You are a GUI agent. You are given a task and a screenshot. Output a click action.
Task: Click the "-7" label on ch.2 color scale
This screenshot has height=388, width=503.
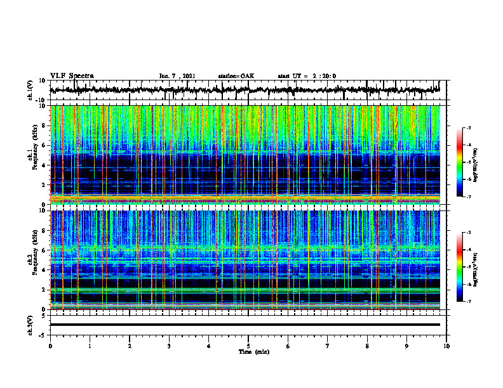point(468,301)
